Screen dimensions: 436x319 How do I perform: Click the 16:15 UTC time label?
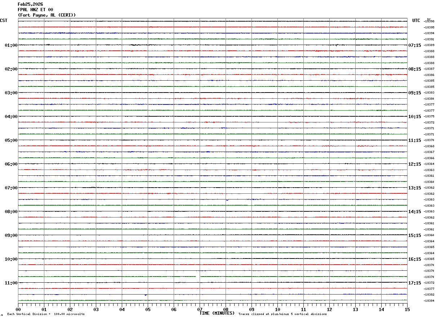415,259
